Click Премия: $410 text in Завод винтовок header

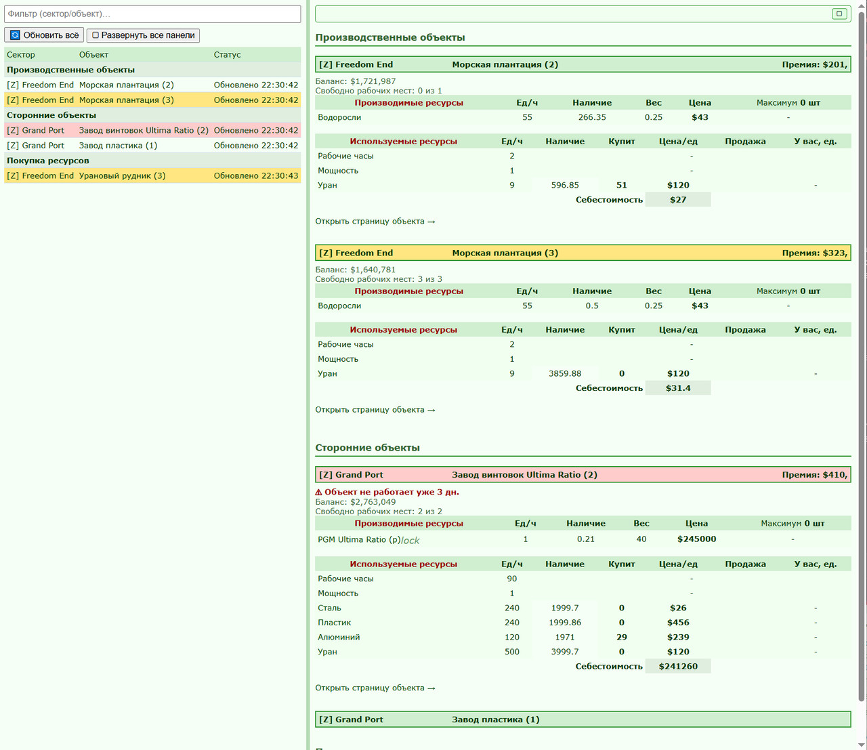(815, 475)
